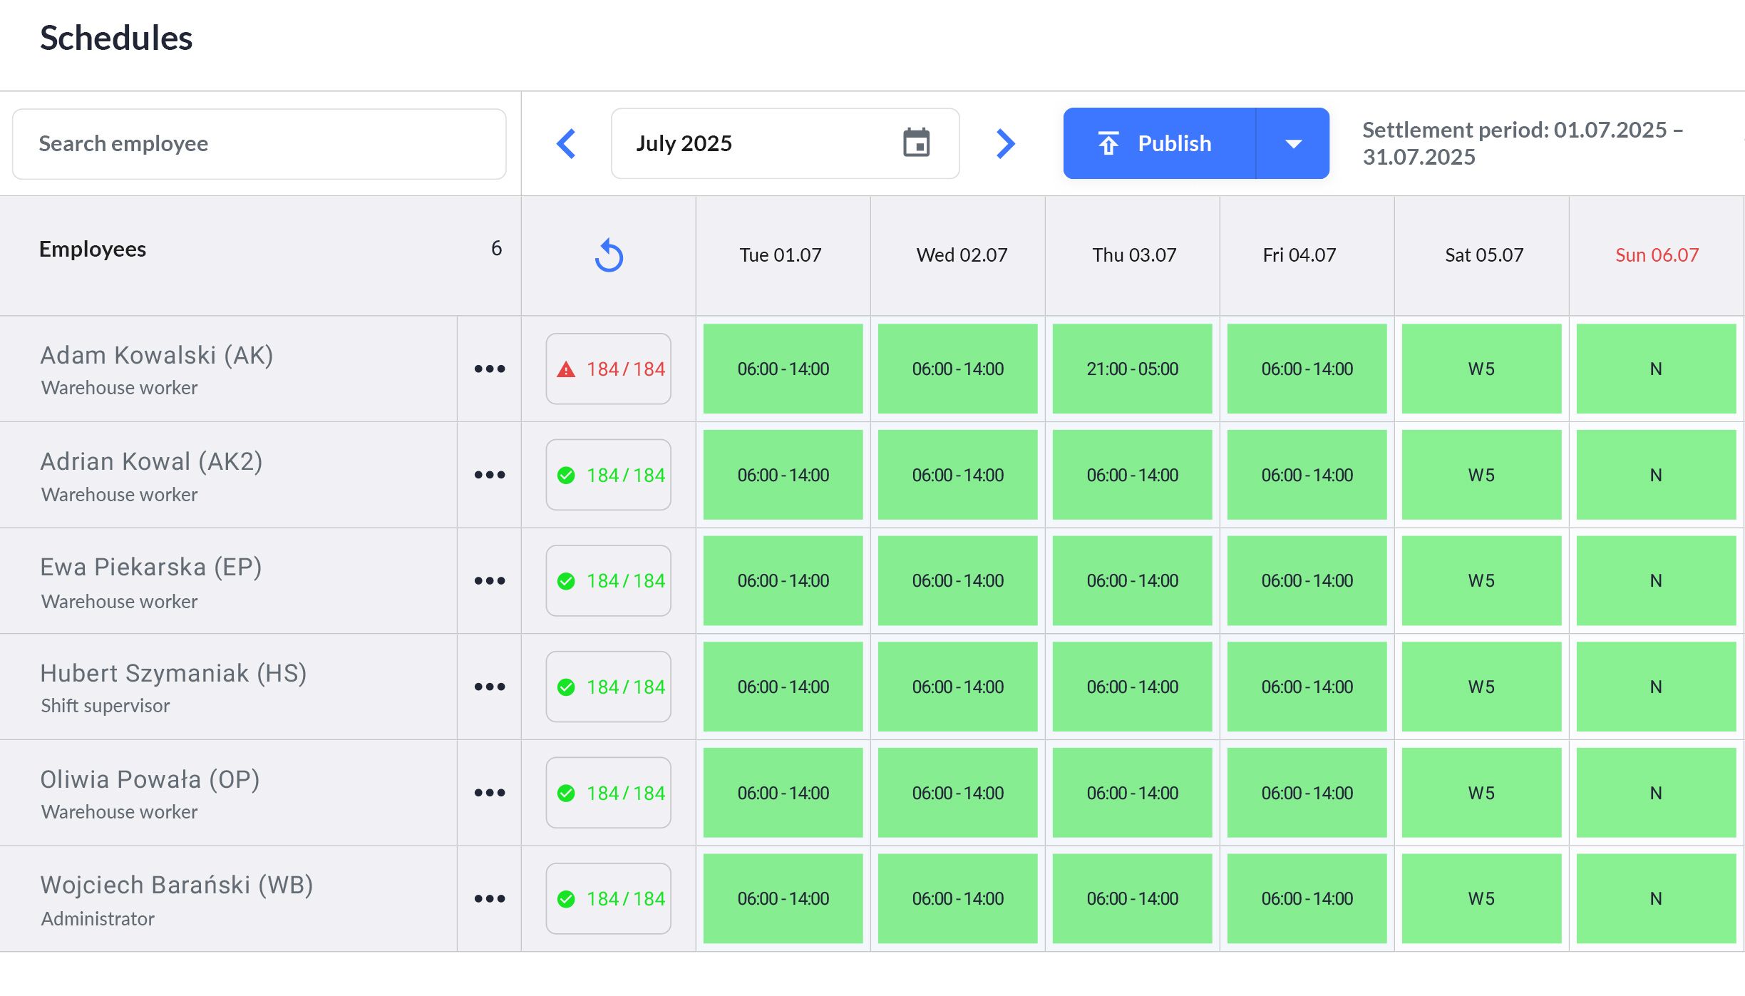Viewport: 1745px width, 996px height.
Task: Select the Sun 06.07 column header
Action: (1657, 255)
